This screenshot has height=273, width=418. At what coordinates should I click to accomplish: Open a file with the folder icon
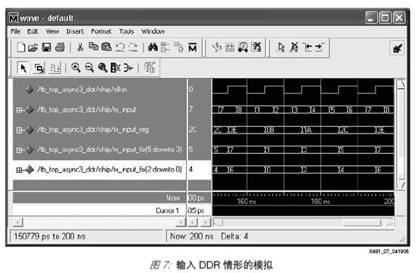[x=33, y=48]
